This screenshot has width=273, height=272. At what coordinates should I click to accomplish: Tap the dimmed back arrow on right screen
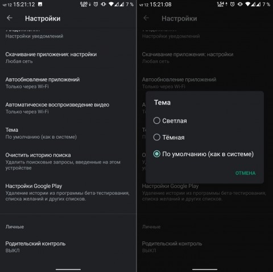click(146, 18)
